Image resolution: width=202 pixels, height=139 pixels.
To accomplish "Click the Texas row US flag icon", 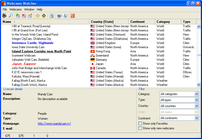I will tap(93, 73).
